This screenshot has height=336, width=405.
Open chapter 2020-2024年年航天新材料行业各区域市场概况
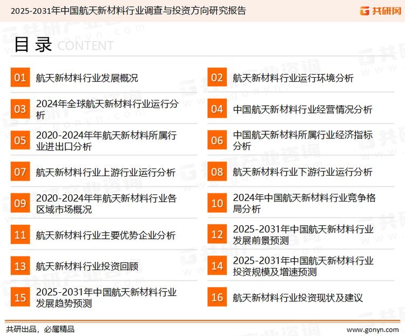pos(106,204)
